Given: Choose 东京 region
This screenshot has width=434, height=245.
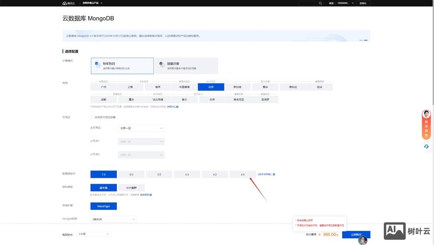Looking at the screenshot, I should [212, 99].
